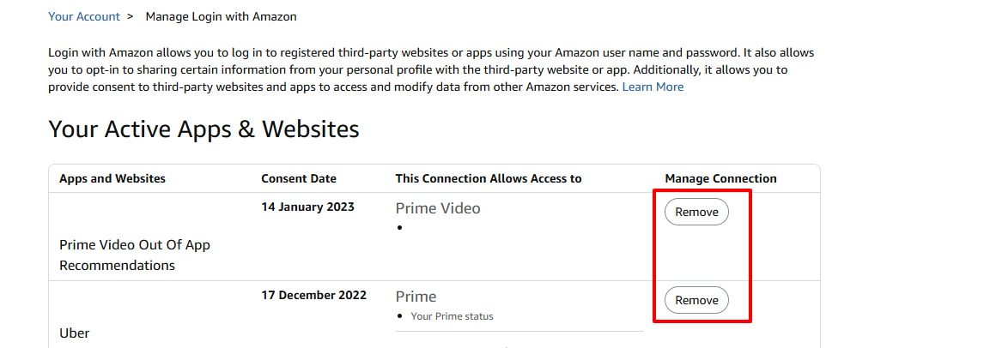The width and height of the screenshot is (984, 348).
Task: Click the Manage Connection column header
Action: pos(720,178)
